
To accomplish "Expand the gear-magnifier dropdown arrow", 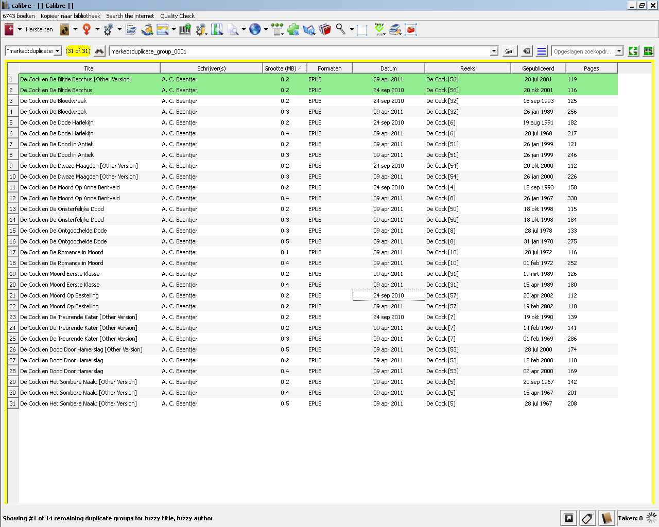I will click(x=119, y=29).
